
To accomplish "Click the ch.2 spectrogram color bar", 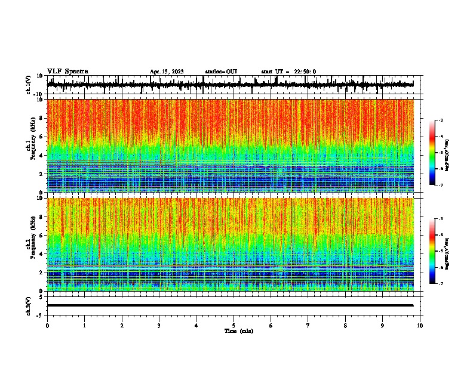I will point(432,251).
